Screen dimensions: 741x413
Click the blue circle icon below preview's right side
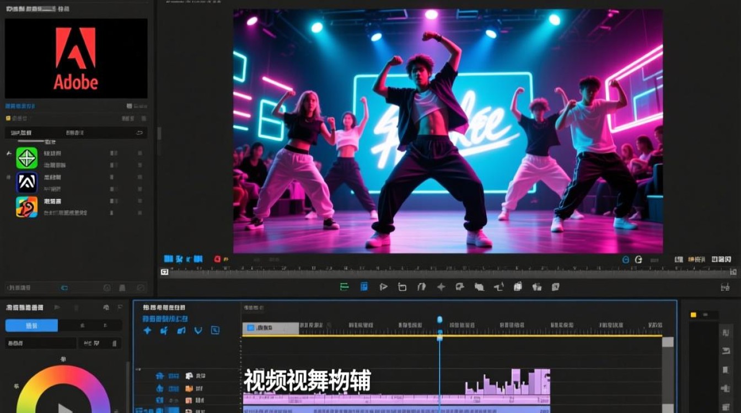tap(625, 259)
